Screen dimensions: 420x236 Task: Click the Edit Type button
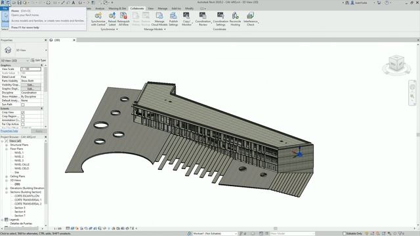pyautogui.click(x=39, y=60)
